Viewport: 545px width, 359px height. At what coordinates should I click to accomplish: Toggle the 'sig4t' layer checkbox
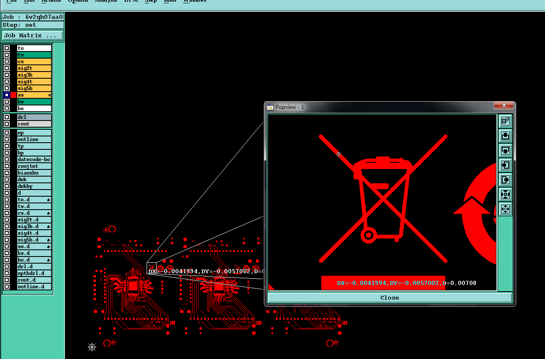point(7,82)
